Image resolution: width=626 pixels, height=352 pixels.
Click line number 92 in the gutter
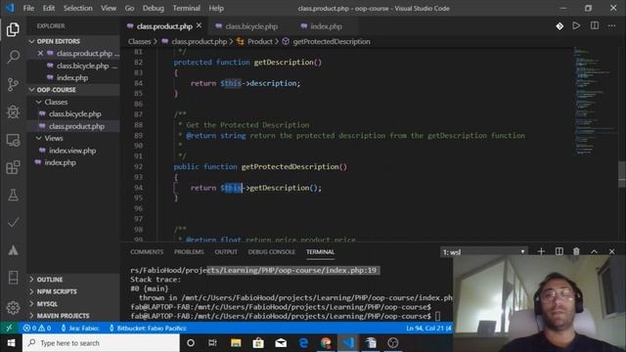click(x=138, y=167)
